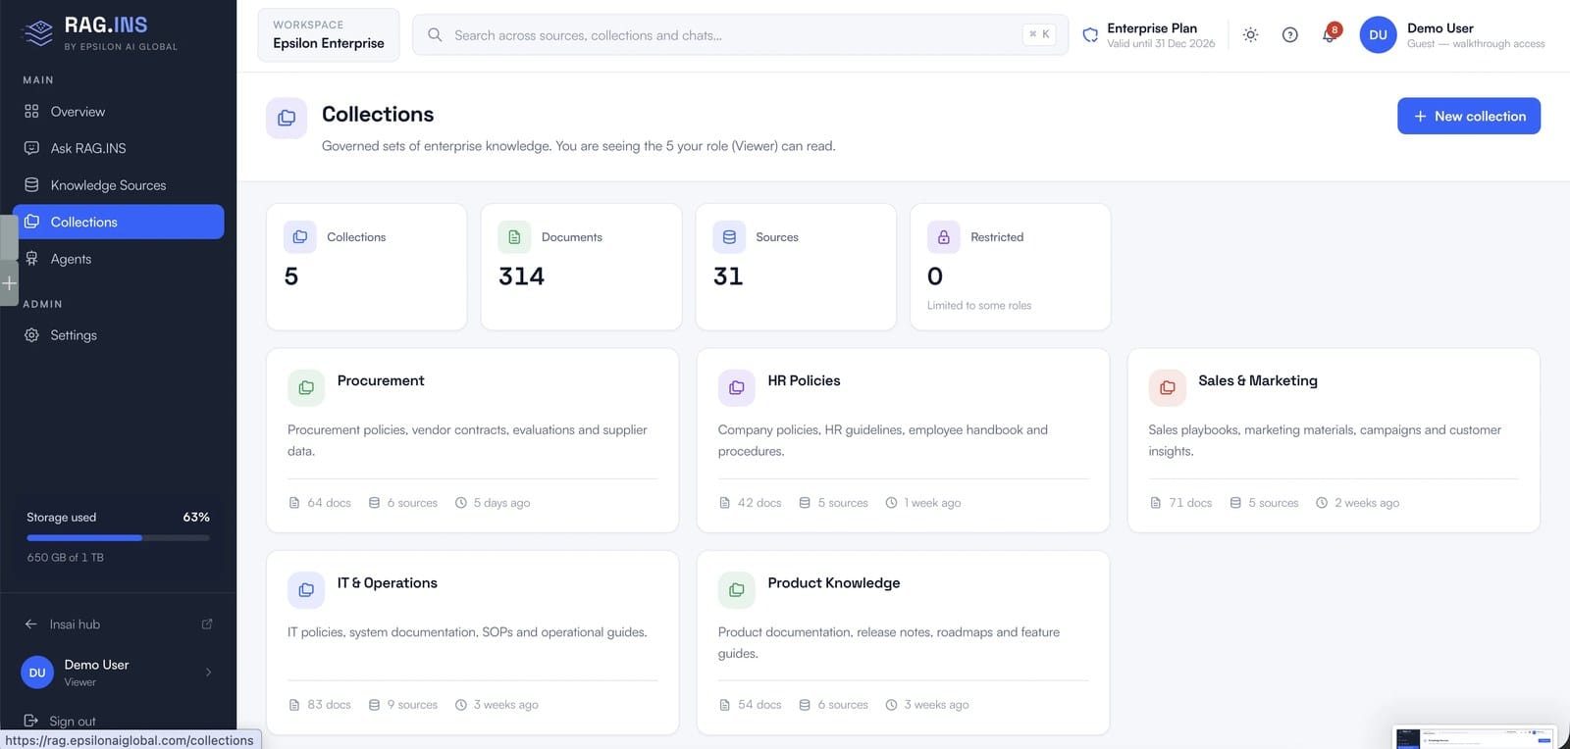
Task: Open the Procurement collection card title
Action: click(381, 380)
